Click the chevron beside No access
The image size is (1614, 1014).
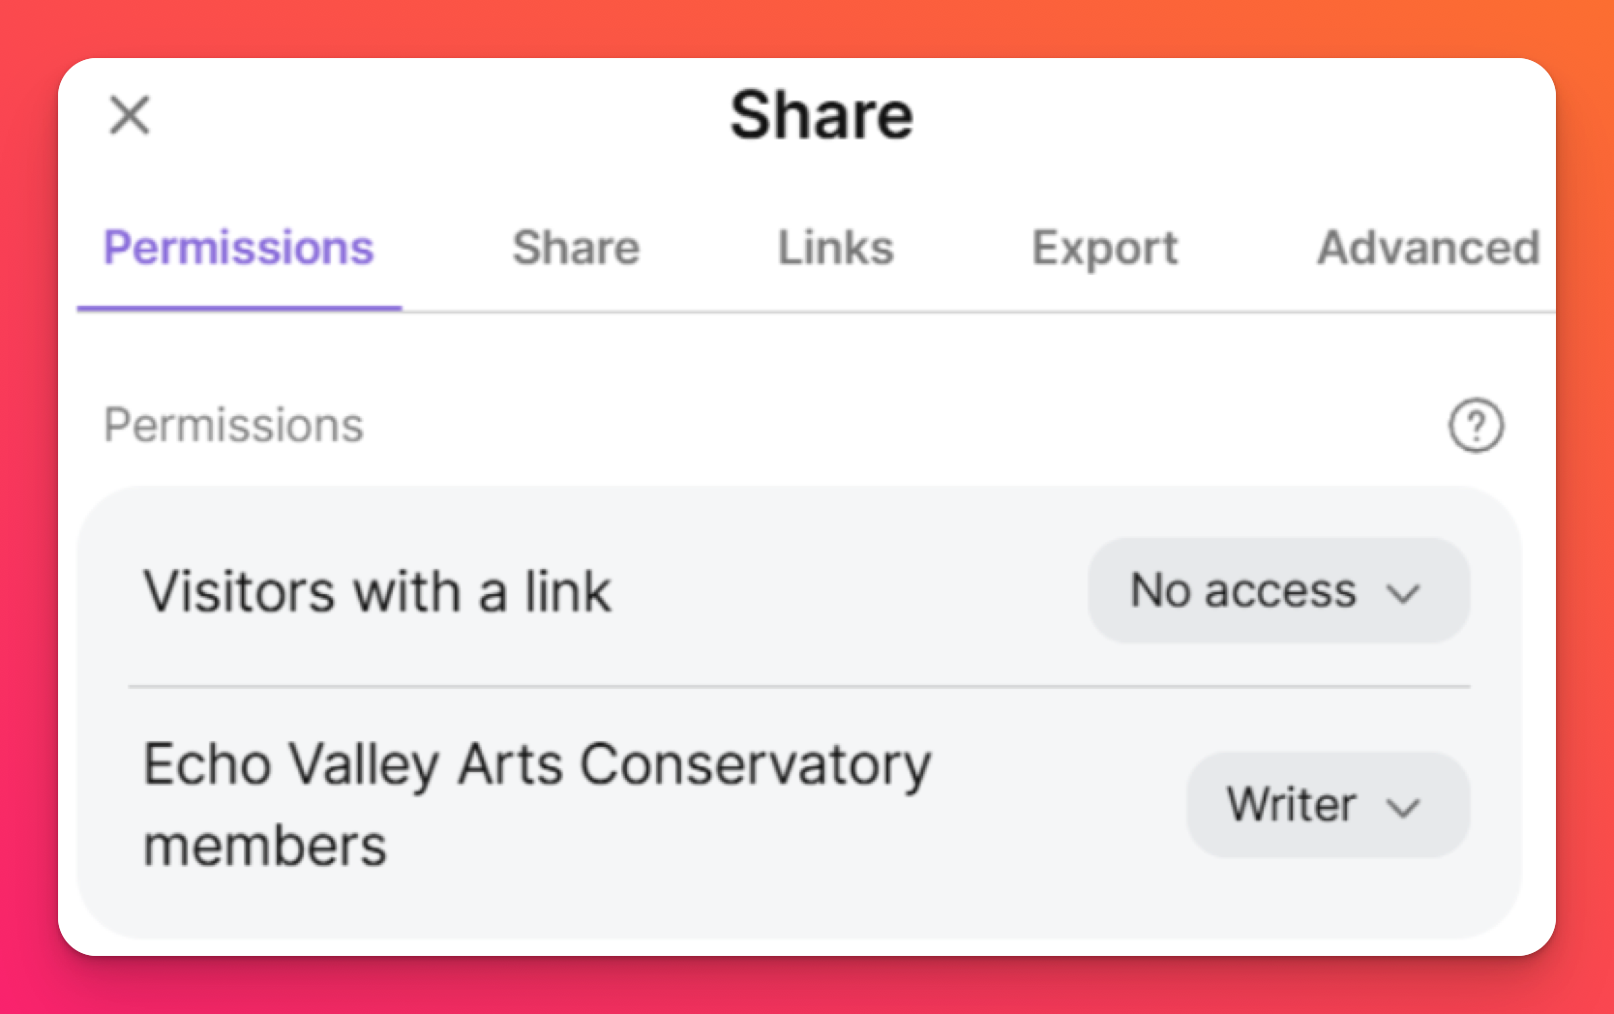point(1403,593)
